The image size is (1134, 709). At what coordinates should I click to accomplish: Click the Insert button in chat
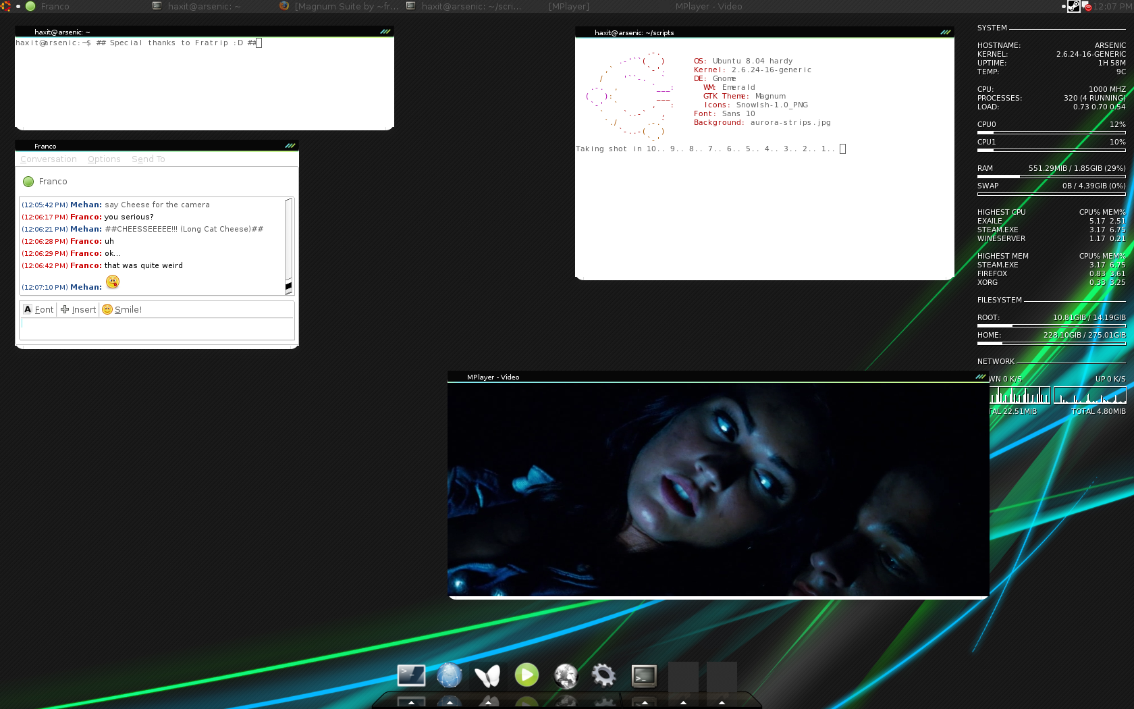pos(78,309)
